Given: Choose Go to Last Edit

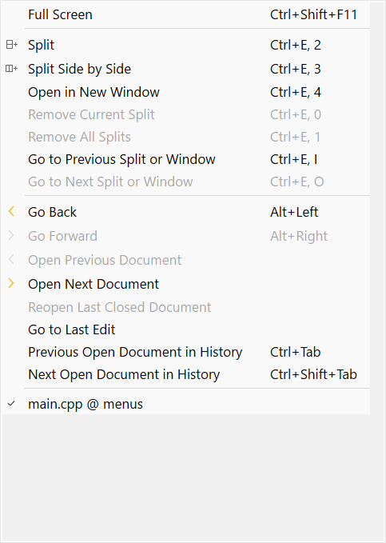Looking at the screenshot, I should (186, 329).
